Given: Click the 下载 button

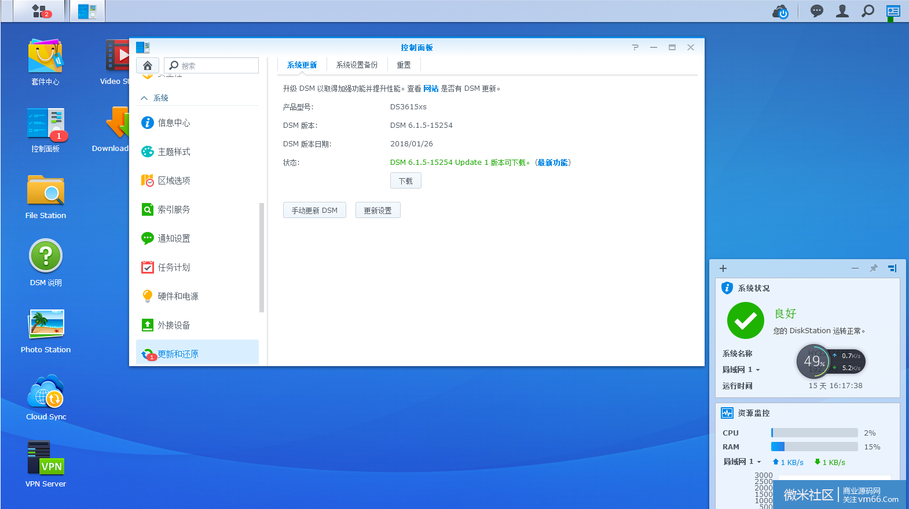Looking at the screenshot, I should [x=406, y=181].
